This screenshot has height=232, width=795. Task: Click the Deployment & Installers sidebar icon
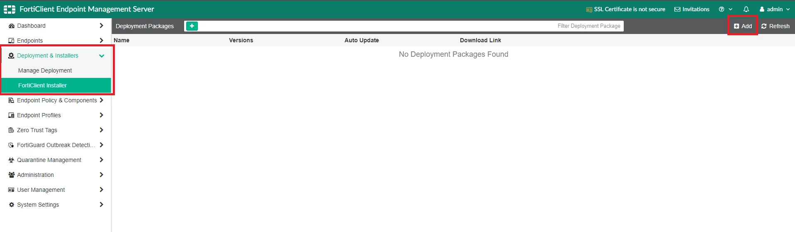(12, 56)
